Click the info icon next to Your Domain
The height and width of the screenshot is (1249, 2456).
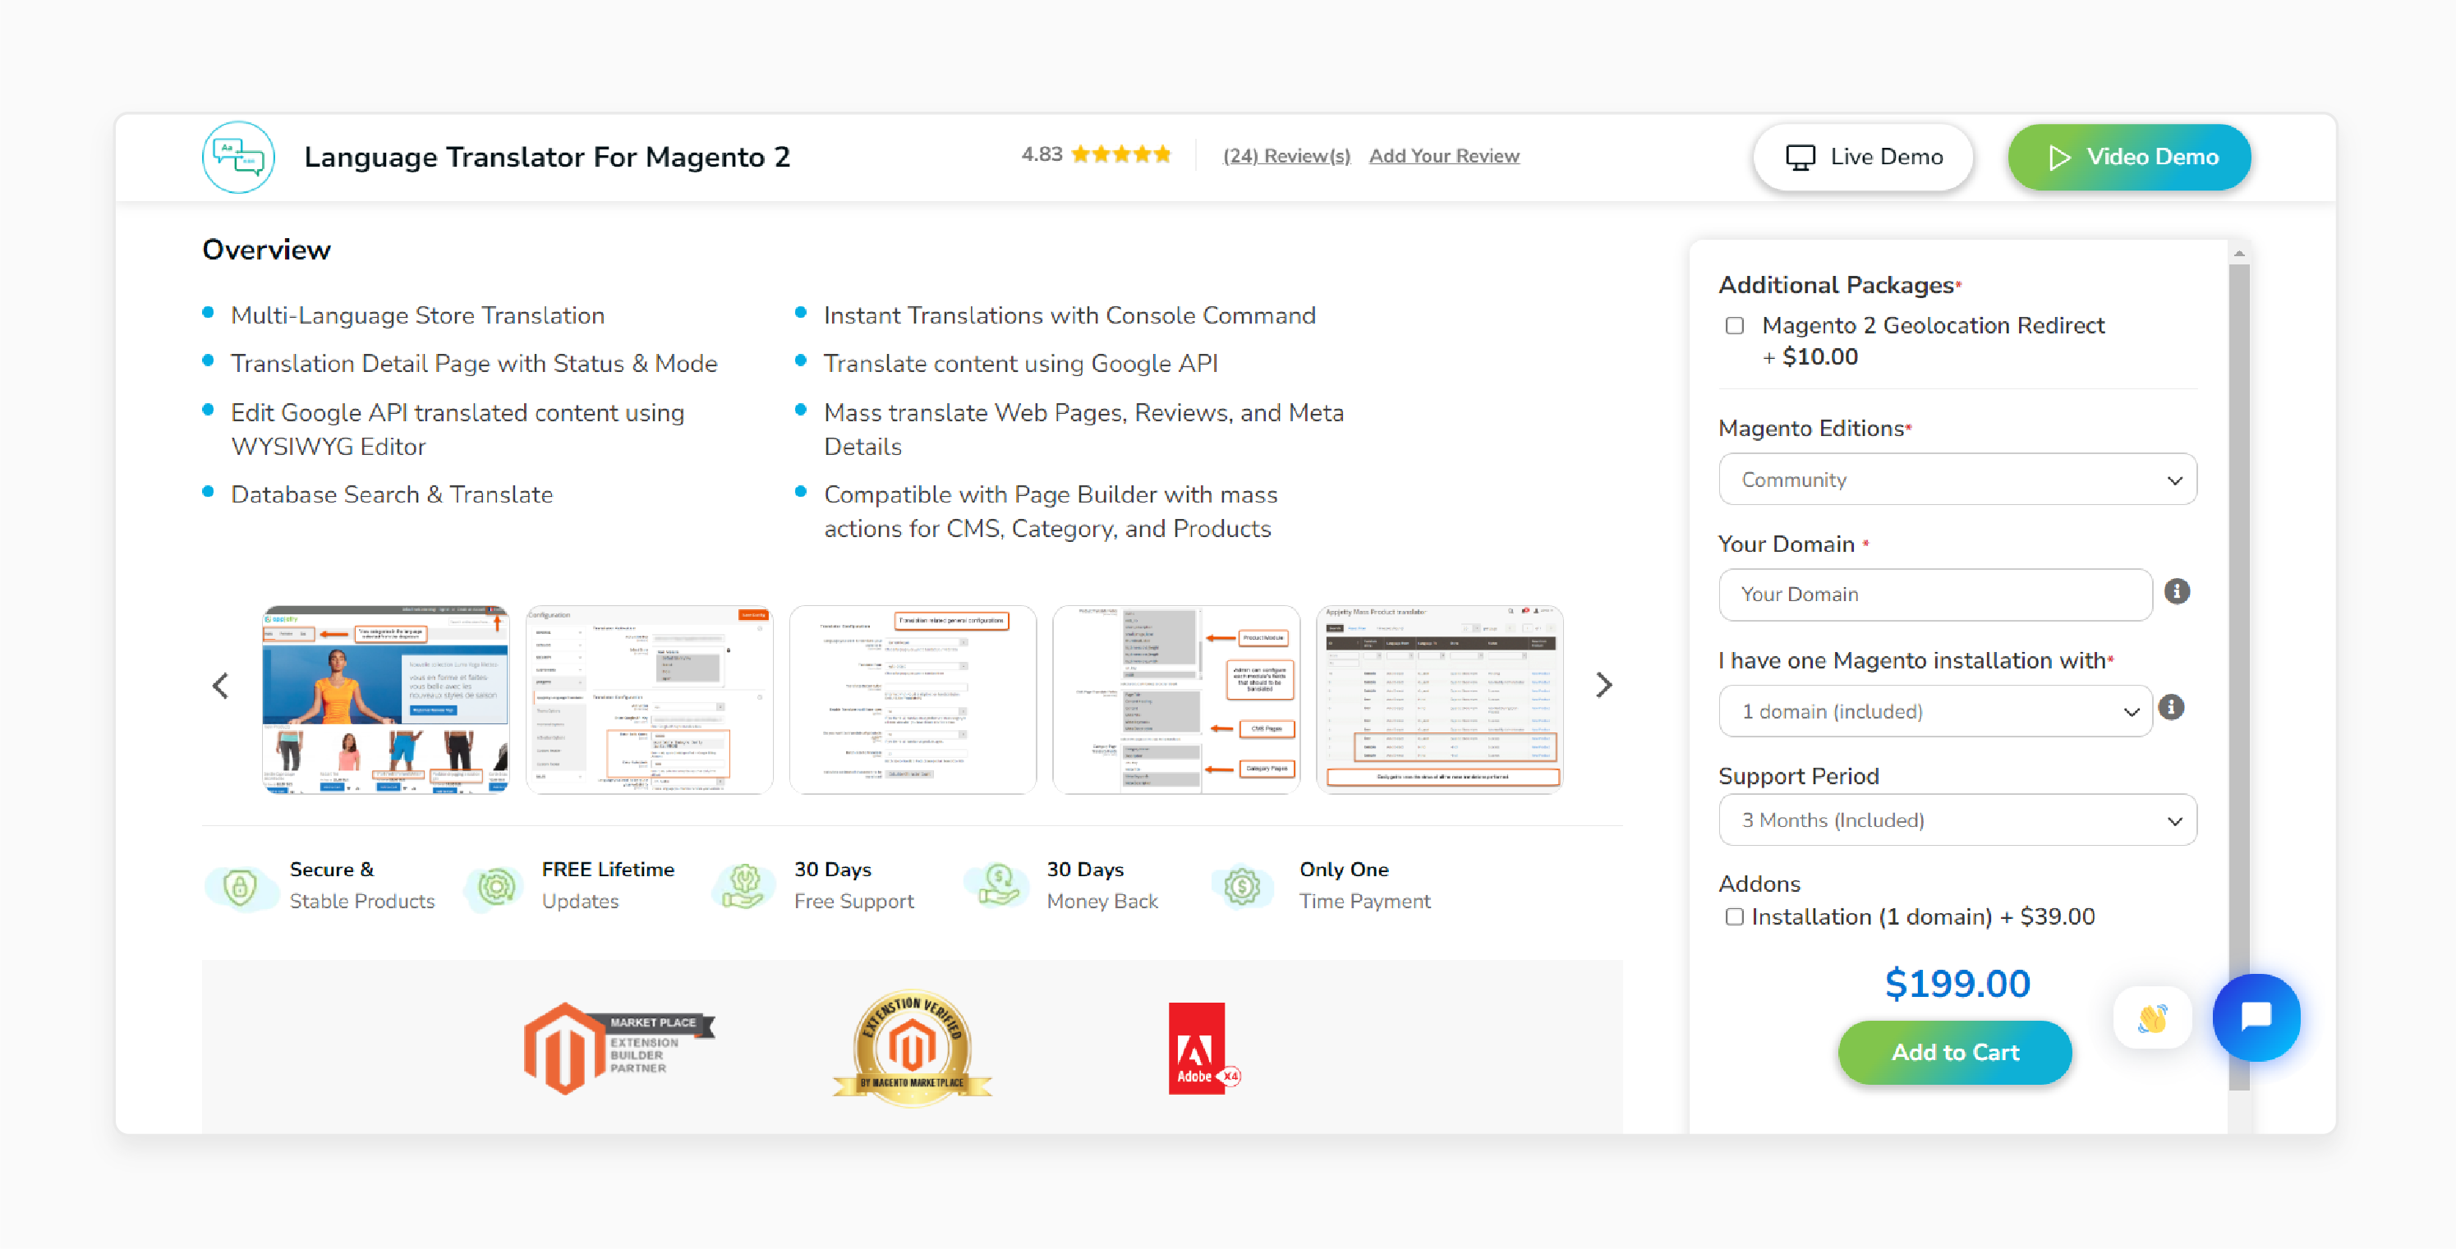coord(2177,591)
